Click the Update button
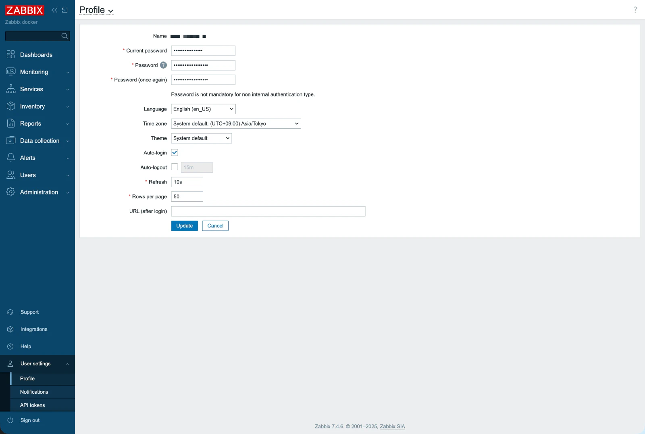The image size is (645, 434). 184,226
